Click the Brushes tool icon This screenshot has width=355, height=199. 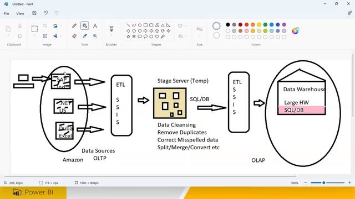[111, 28]
